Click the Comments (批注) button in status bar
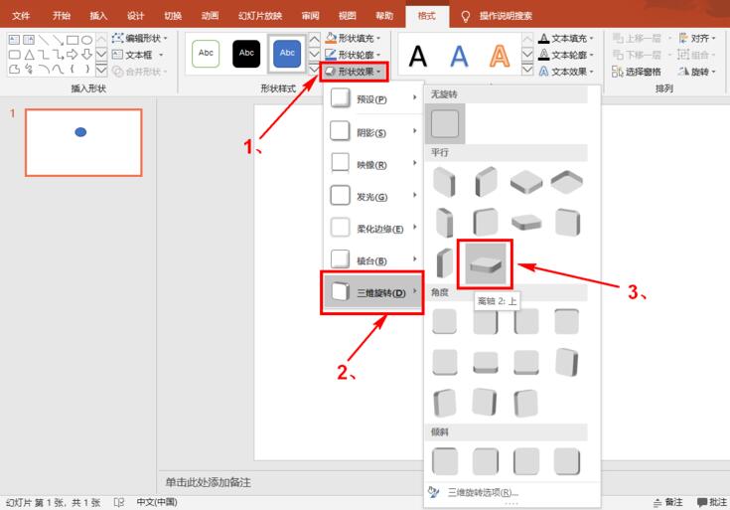Viewport: 730px width, 510px height. 712,502
